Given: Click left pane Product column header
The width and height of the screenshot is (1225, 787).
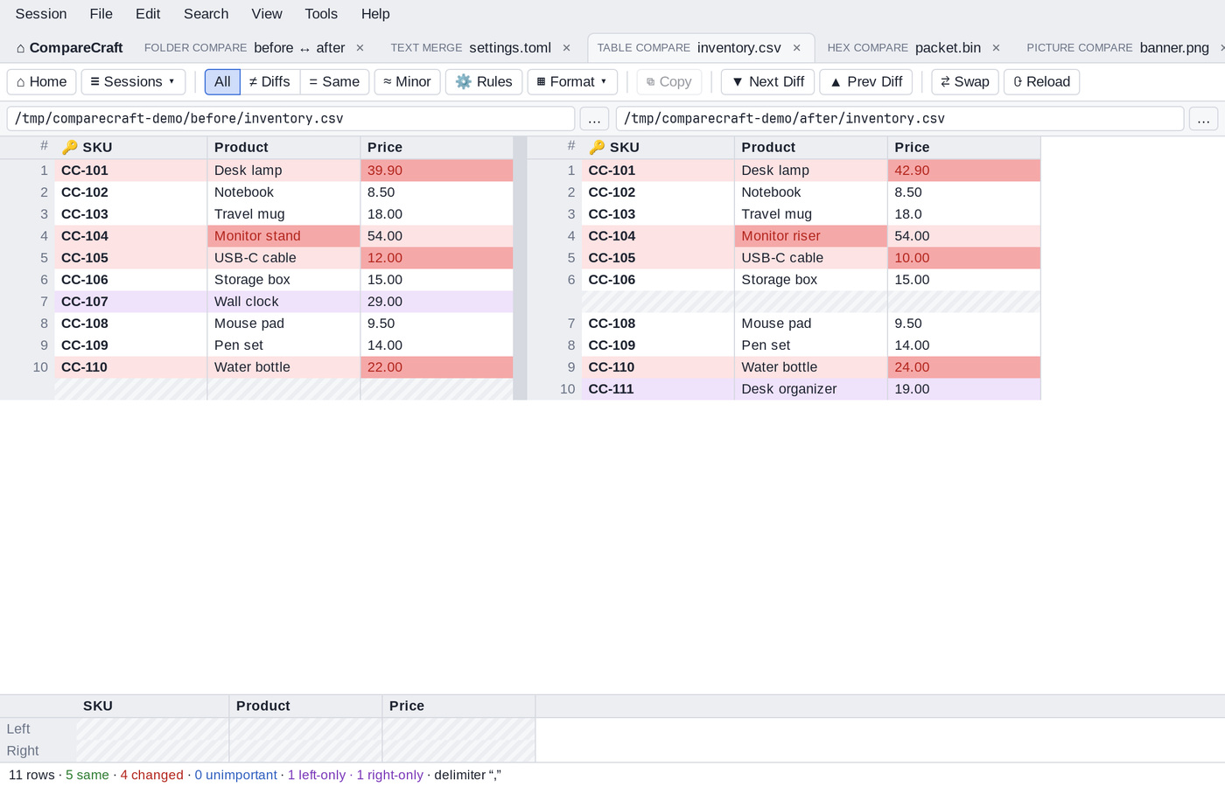Looking at the screenshot, I should (283, 147).
